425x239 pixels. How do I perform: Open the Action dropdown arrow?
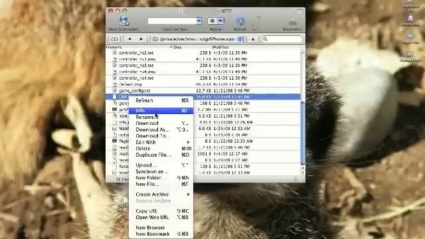click(x=220, y=21)
